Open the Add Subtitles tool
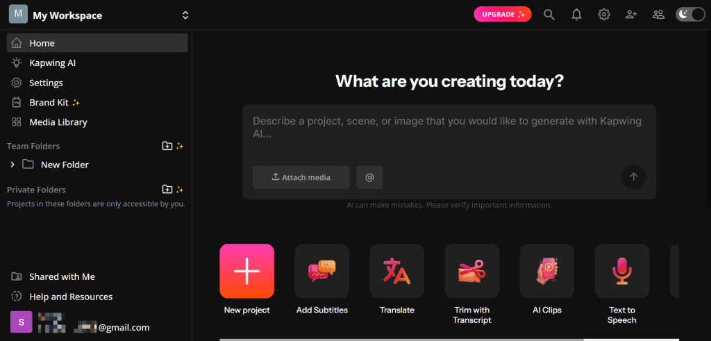711x341 pixels. (x=322, y=271)
